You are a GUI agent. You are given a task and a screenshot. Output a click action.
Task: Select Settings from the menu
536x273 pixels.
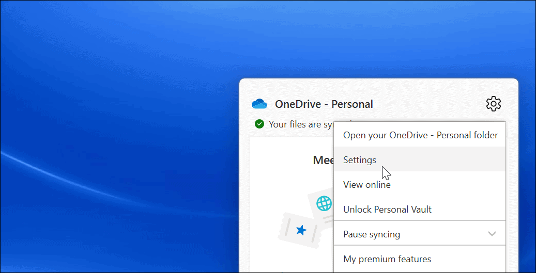[419, 159]
